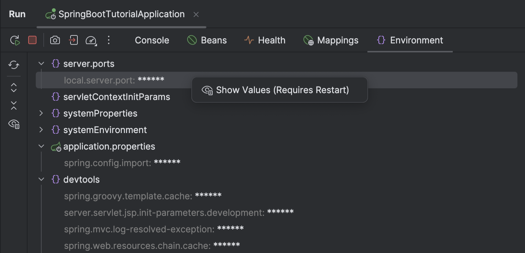This screenshot has width=525, height=253.
Task: Take a thread dump snapshot
Action: click(55, 40)
